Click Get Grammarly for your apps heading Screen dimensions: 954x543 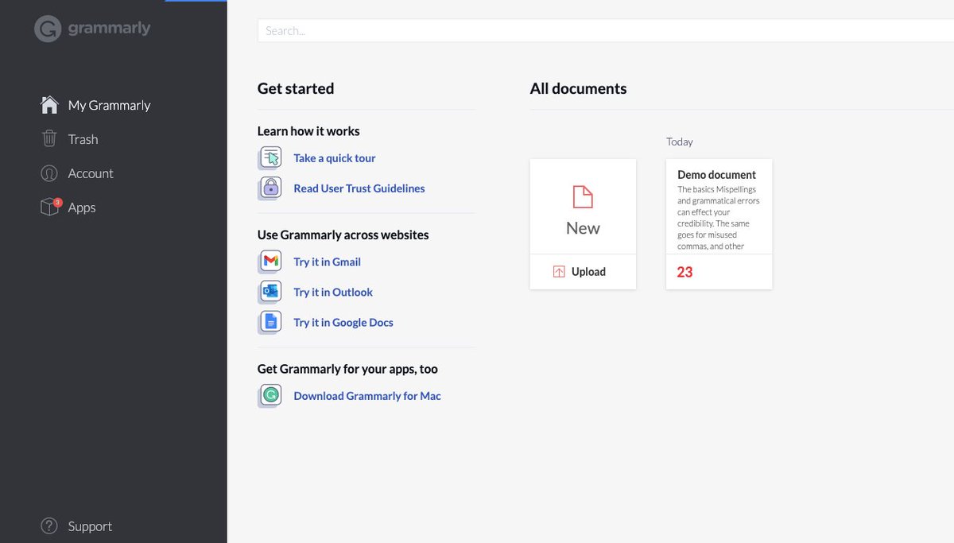tap(347, 369)
